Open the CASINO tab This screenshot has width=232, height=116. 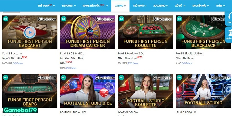(120, 6)
